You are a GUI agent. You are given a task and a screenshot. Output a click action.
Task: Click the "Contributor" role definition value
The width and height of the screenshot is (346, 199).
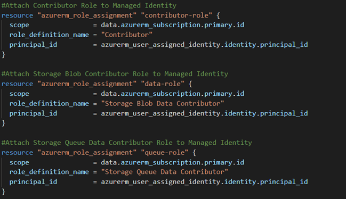127,35
